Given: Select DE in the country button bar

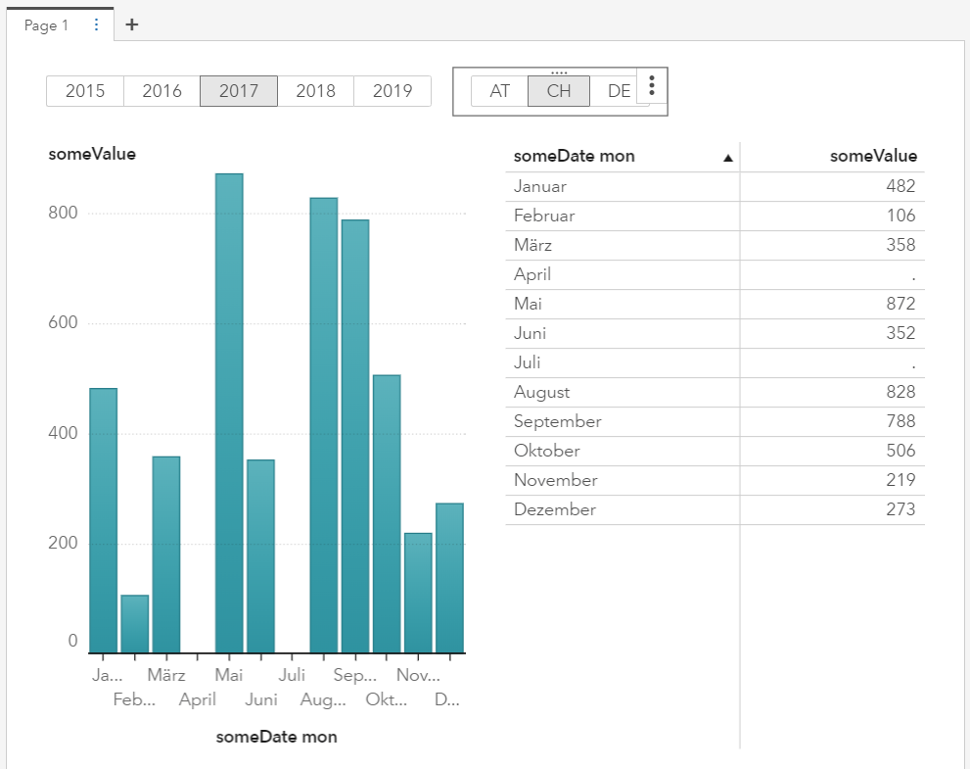Looking at the screenshot, I should [x=618, y=91].
